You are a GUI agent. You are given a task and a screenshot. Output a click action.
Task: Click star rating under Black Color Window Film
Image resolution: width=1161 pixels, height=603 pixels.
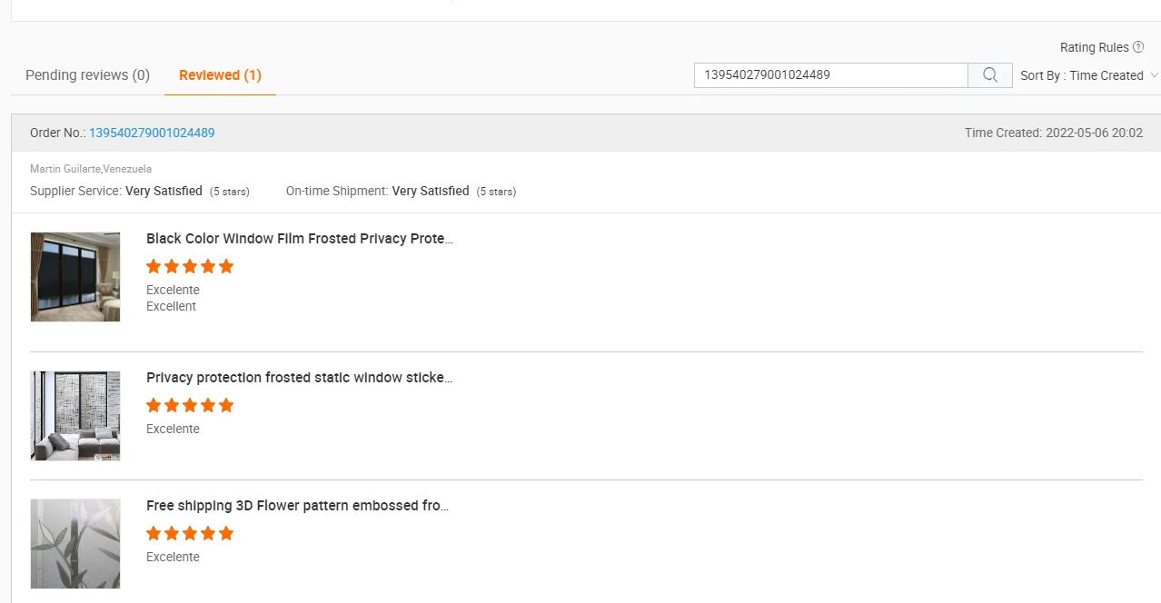pyautogui.click(x=190, y=266)
